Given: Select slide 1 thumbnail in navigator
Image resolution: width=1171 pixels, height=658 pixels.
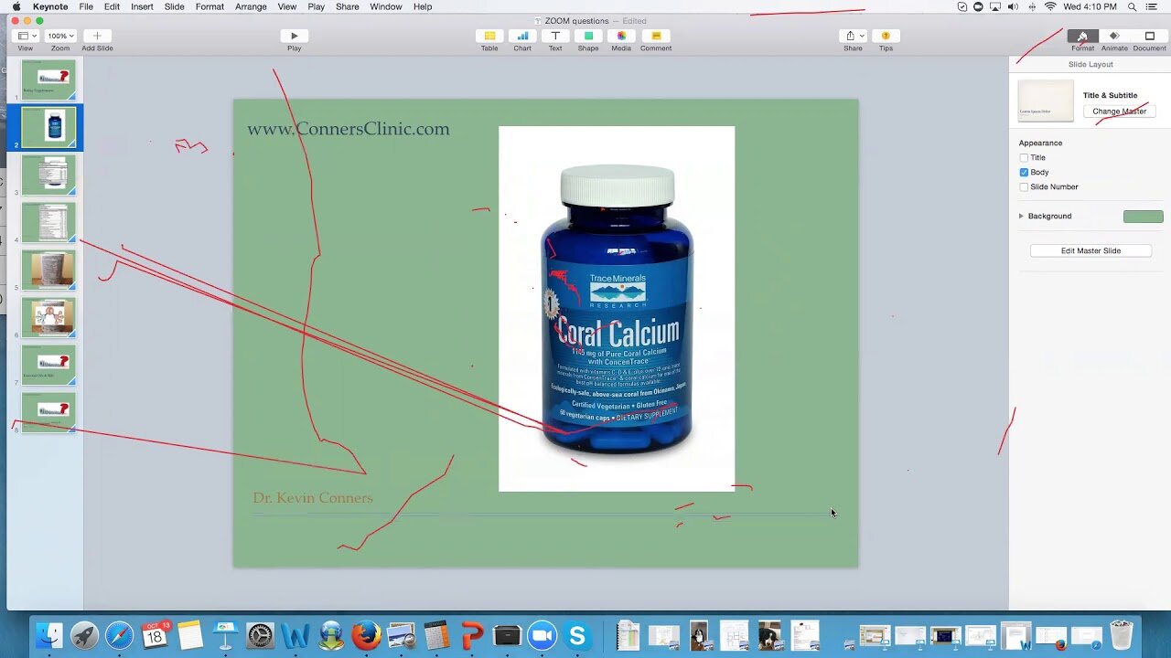Looking at the screenshot, I should (x=48, y=80).
